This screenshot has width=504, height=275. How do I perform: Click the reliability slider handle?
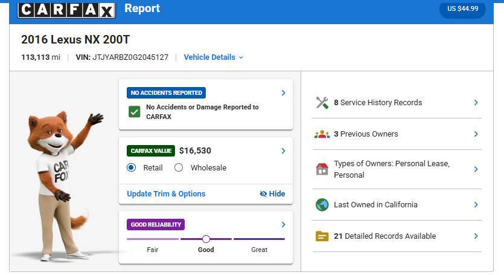pos(206,239)
